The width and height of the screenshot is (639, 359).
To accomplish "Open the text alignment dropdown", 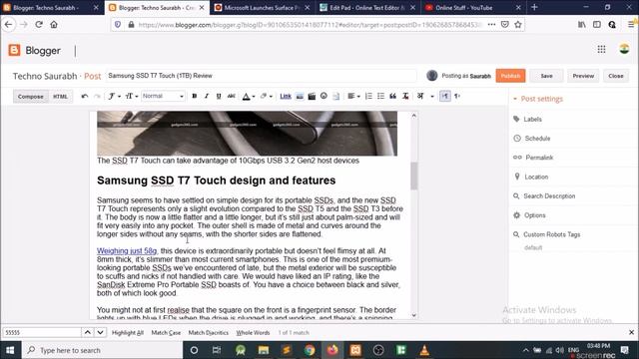I will [353, 97].
